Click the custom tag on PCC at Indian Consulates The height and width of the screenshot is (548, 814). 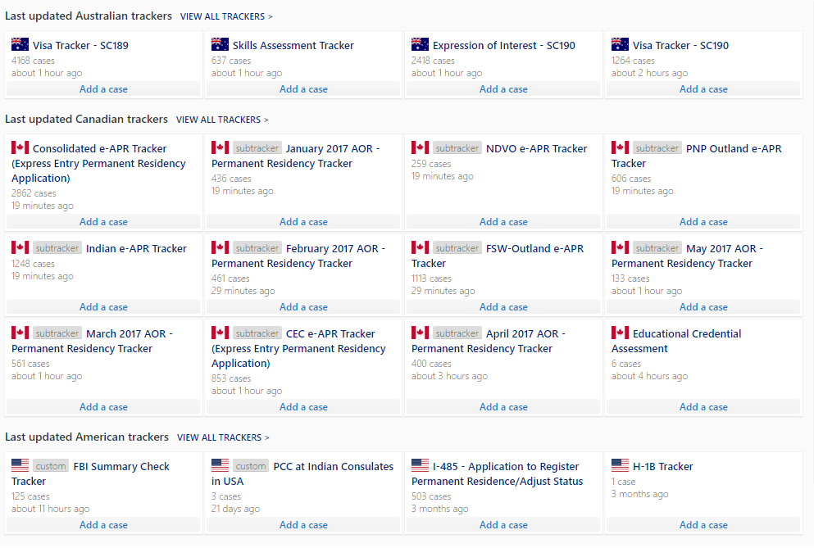coord(251,465)
